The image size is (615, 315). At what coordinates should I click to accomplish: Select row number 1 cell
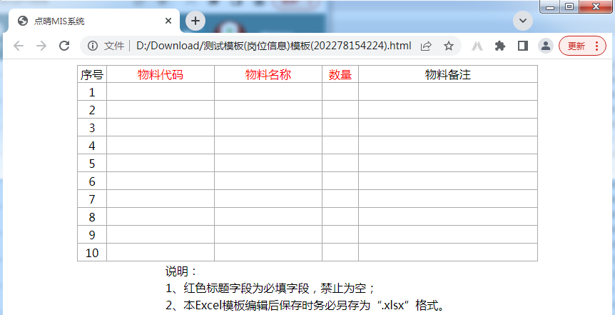click(x=92, y=92)
